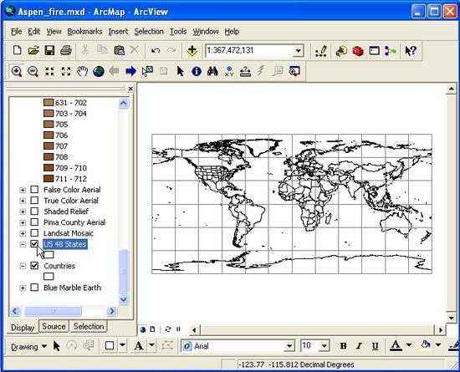Click the 711 - 712 color swatch
Viewport: 460px width, 372px height.
tap(49, 179)
